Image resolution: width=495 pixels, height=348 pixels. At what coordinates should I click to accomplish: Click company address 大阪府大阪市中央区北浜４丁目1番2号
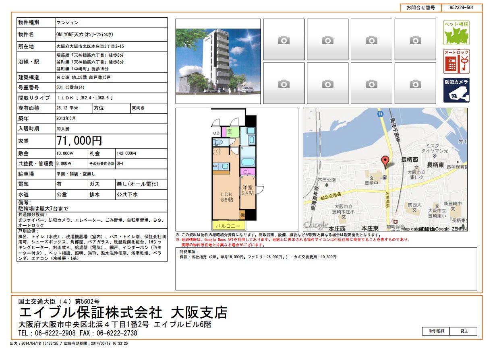(84, 325)
